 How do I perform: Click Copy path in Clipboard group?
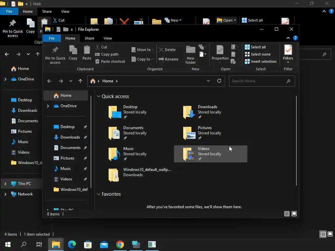point(107,54)
